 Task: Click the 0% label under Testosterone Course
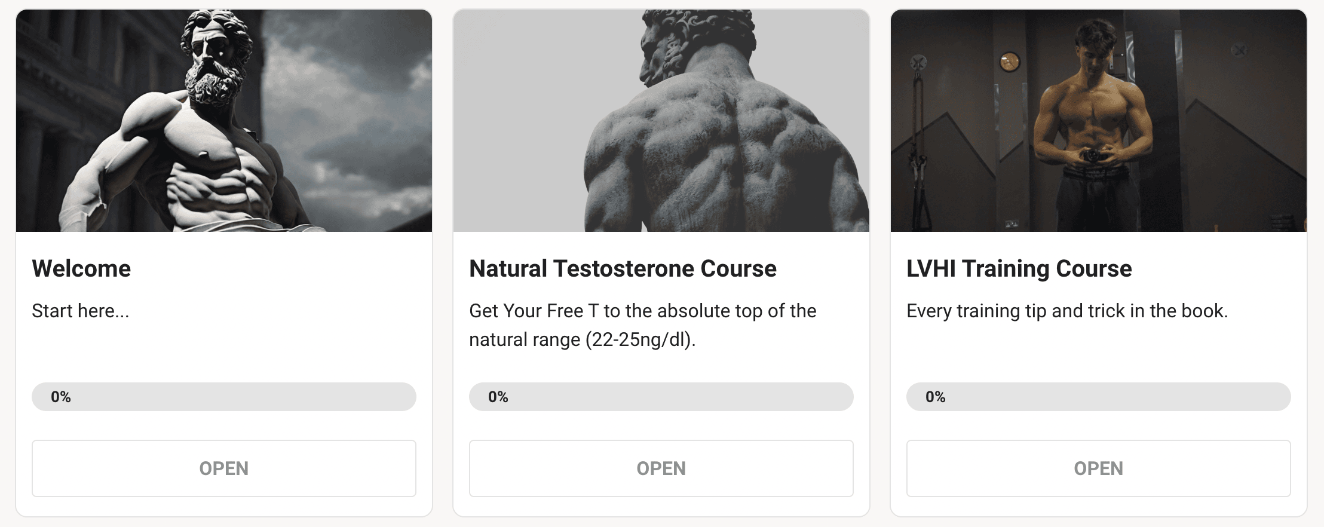(x=498, y=397)
